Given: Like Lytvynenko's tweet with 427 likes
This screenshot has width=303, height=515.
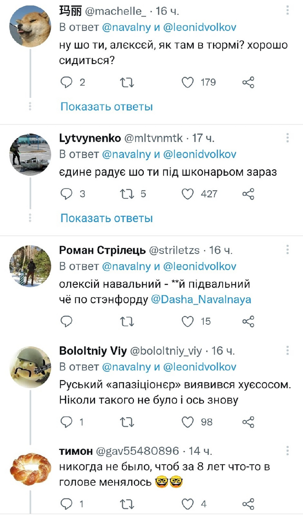Looking at the screenshot, I should point(187,194).
